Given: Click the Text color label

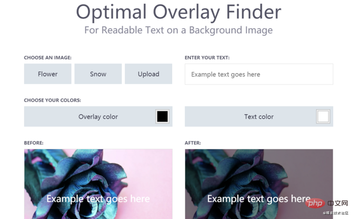Looking at the screenshot, I should tap(259, 117).
